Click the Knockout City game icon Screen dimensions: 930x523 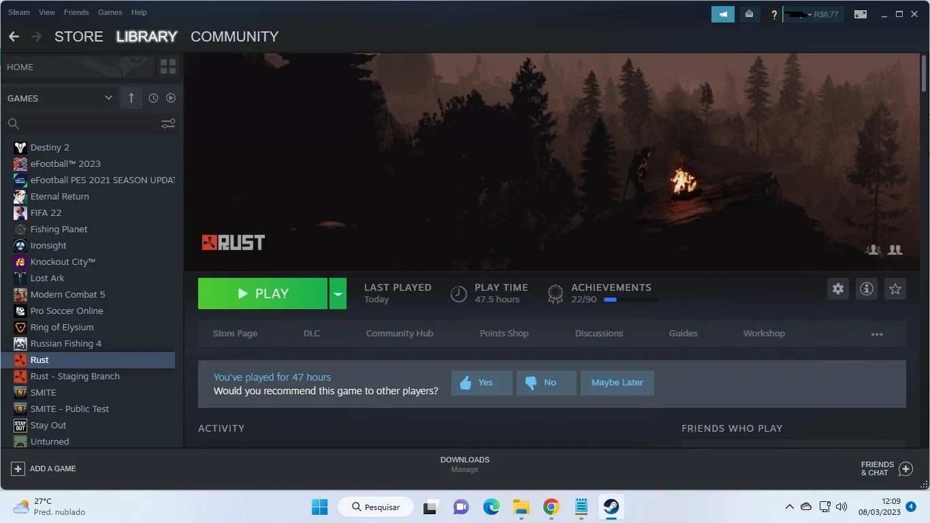(20, 261)
